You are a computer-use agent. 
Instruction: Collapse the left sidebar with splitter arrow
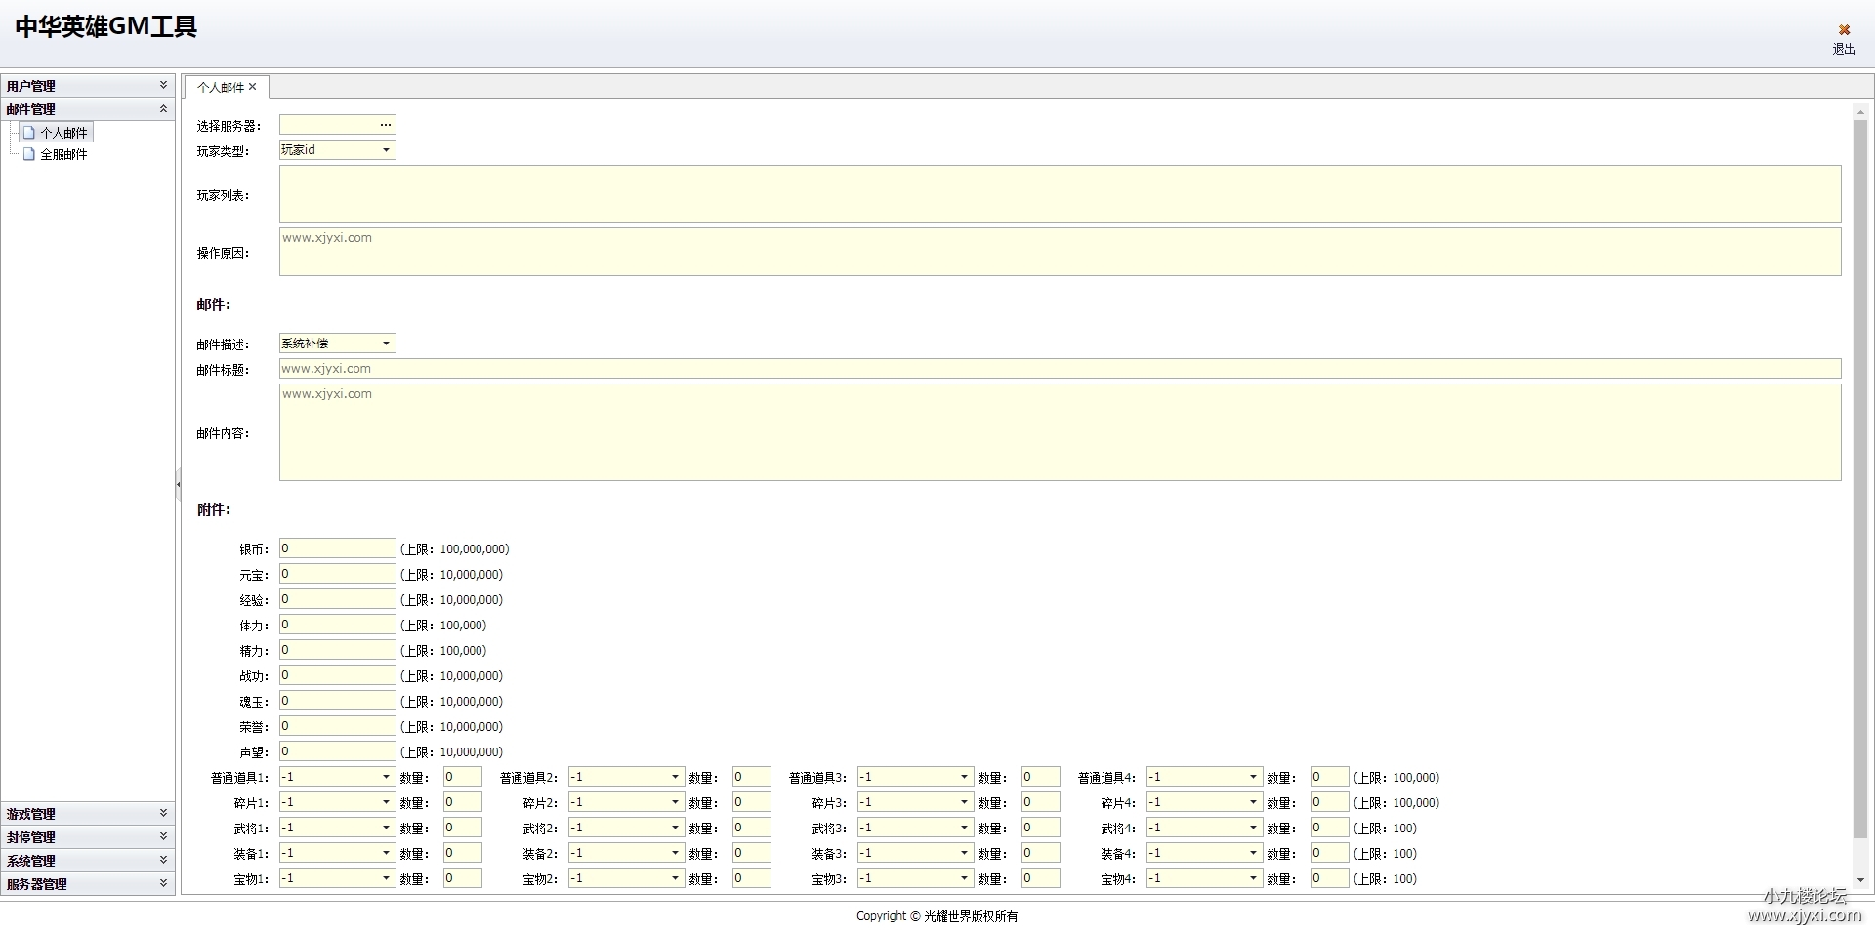pos(178,484)
